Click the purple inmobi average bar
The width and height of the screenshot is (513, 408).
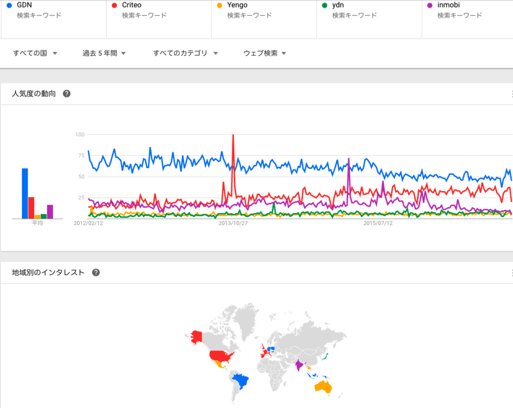(50, 212)
